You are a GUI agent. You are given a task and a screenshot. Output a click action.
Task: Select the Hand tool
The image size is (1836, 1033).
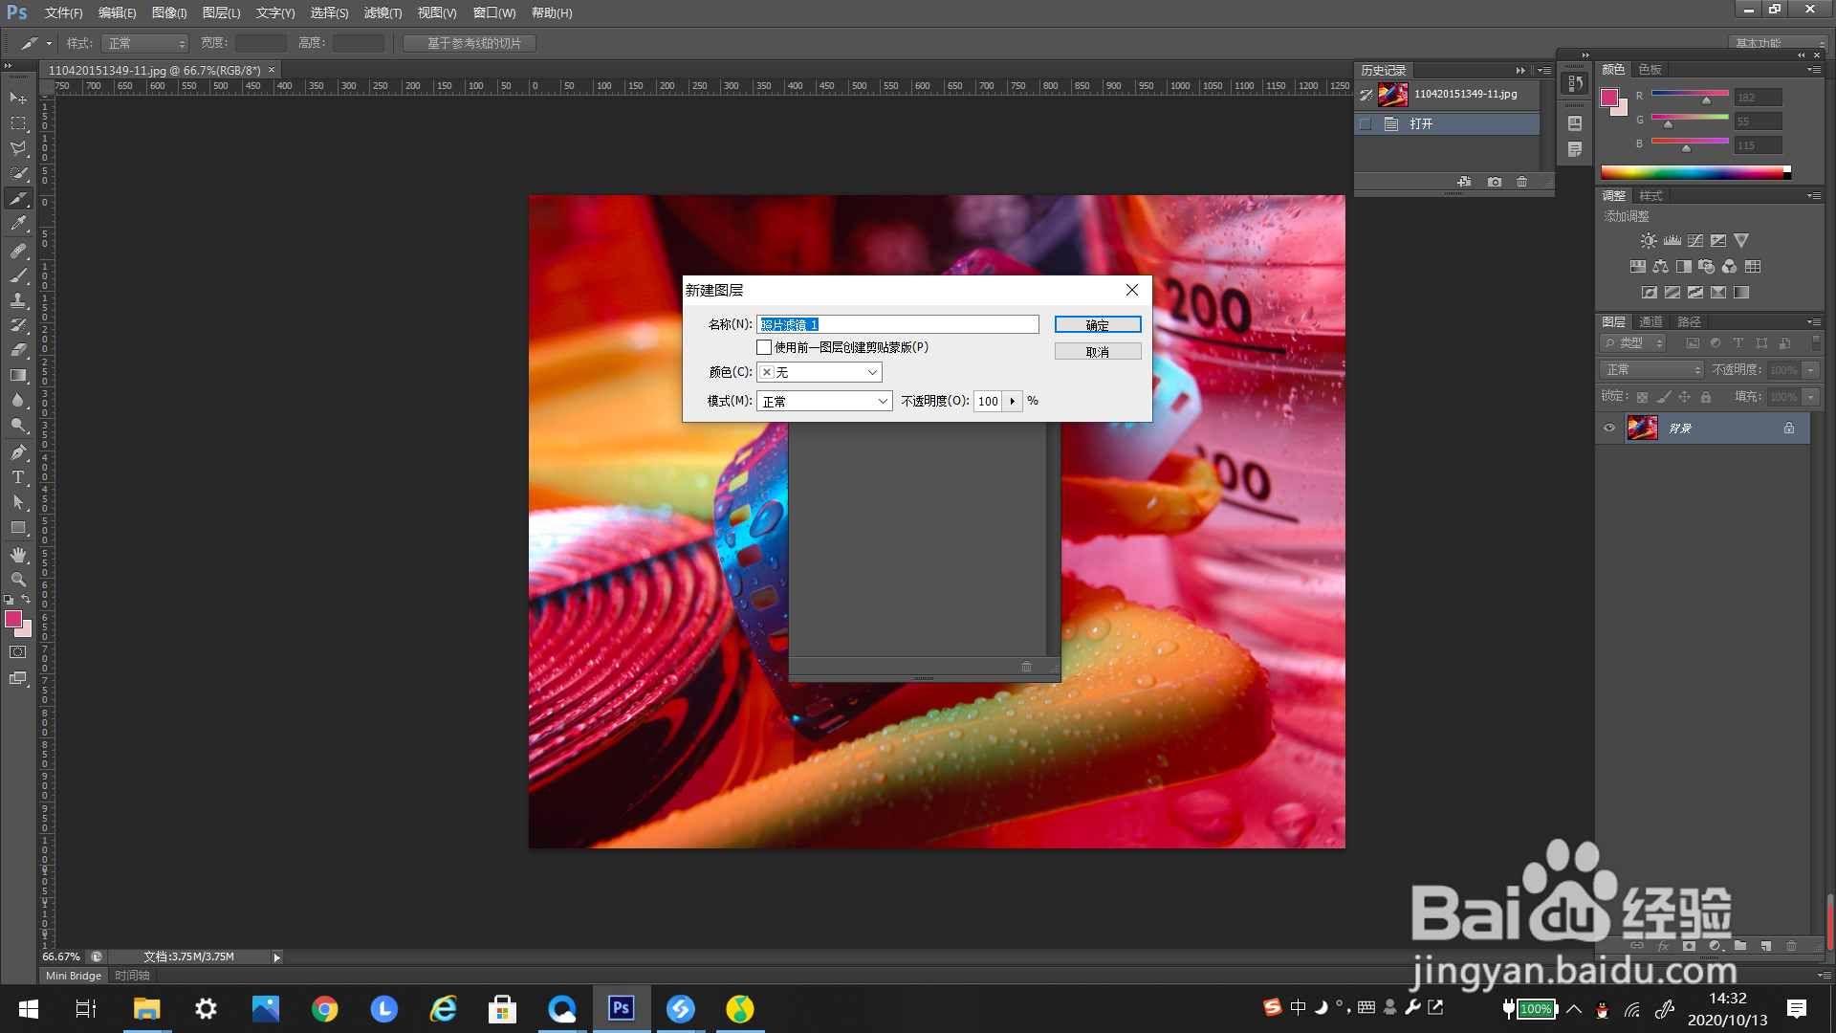click(x=18, y=555)
